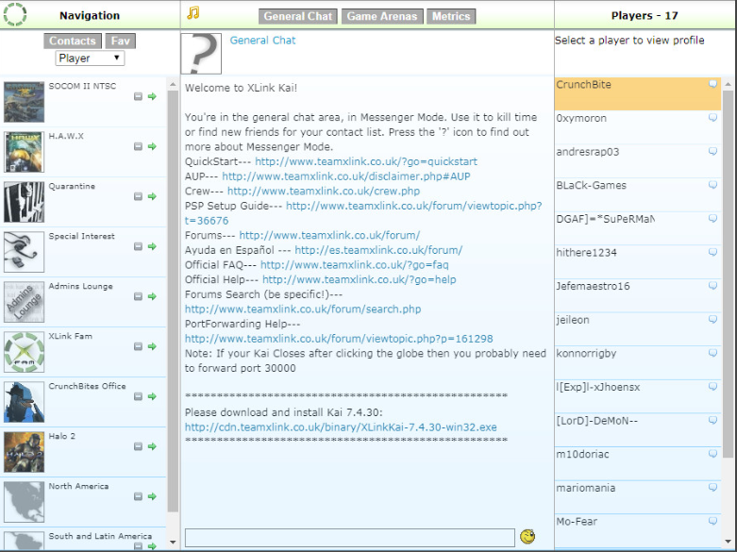Viewport: 737px width, 552px height.
Task: Select the SOCOM II NTSC thumbnail
Action: [24, 102]
